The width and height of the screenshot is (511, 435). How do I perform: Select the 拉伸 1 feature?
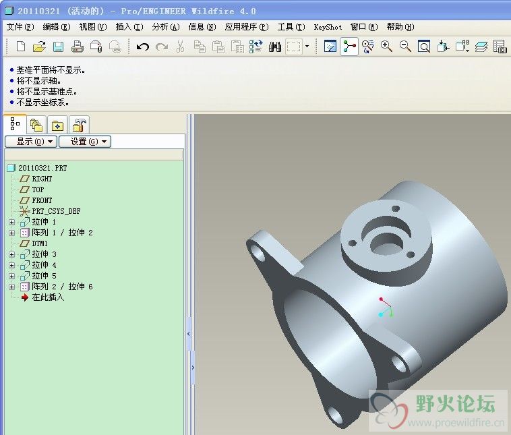point(38,222)
